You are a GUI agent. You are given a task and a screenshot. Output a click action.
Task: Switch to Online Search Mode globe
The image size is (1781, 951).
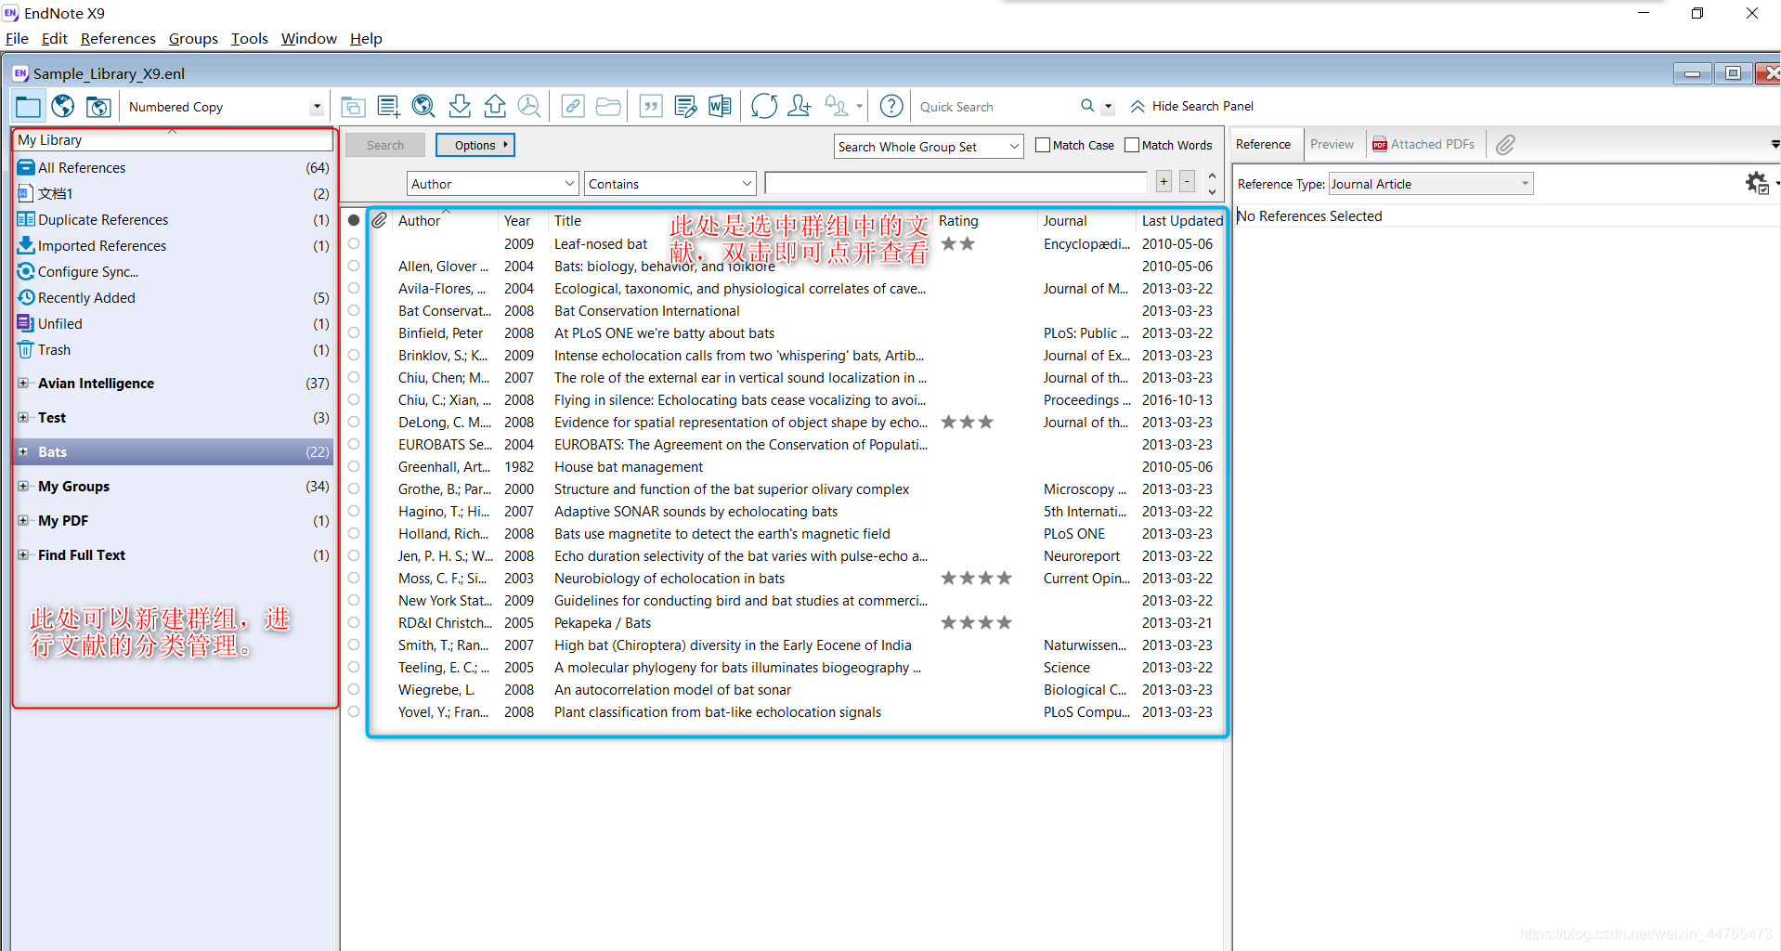coord(63,107)
